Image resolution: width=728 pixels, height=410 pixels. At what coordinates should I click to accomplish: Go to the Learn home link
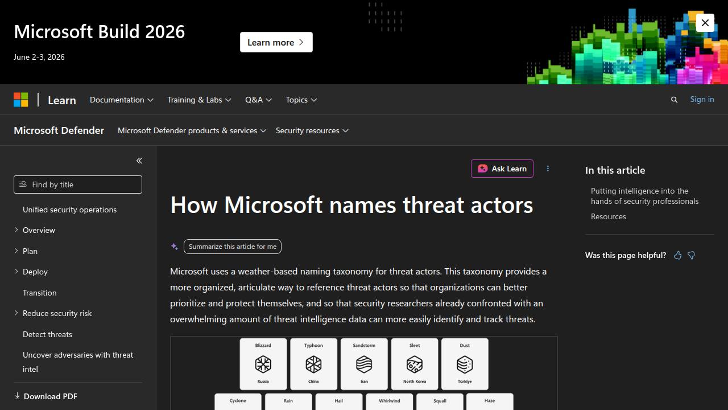pos(62,100)
